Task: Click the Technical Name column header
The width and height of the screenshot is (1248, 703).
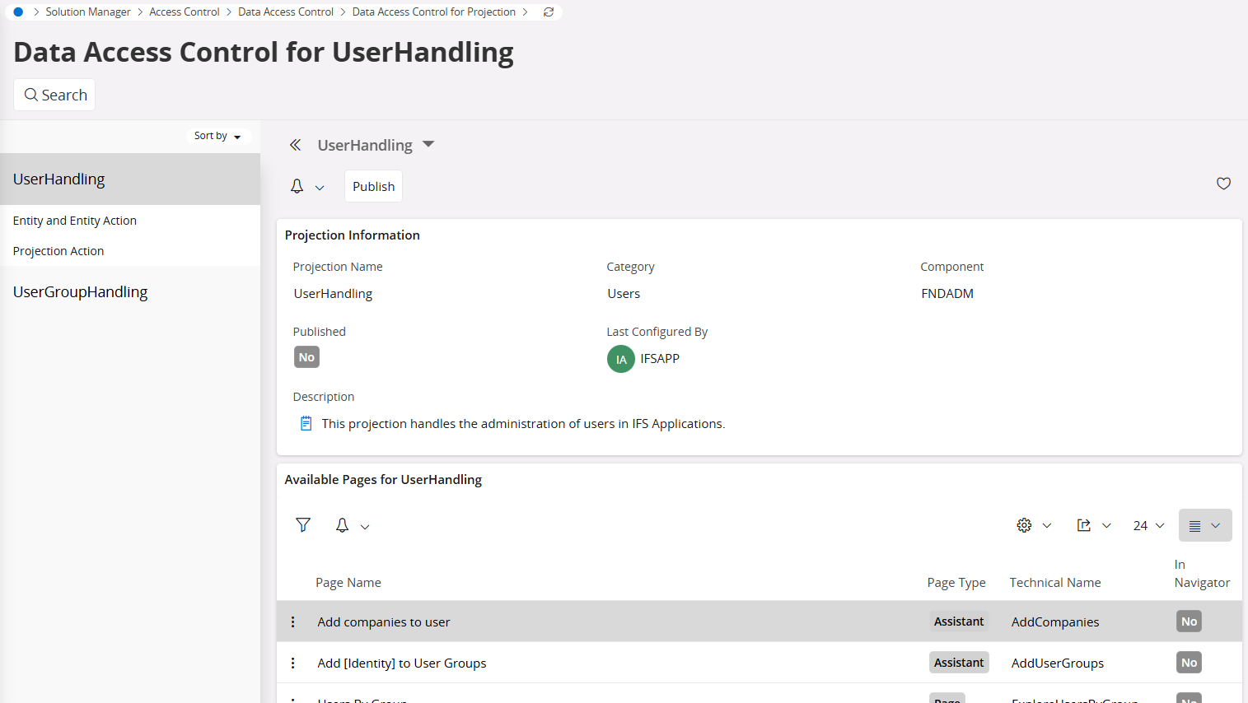Action: tap(1055, 583)
